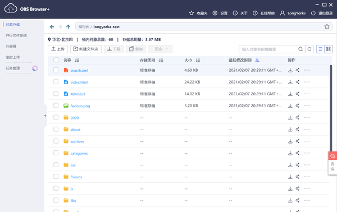This screenshot has width=337, height=212.
Task: Share the favicon.png object
Action: (298, 105)
